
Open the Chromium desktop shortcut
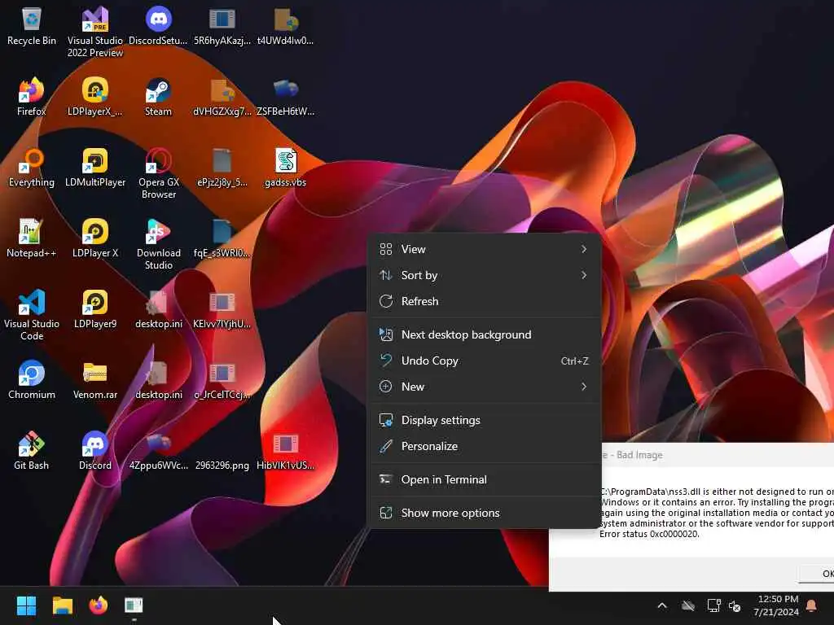point(32,380)
